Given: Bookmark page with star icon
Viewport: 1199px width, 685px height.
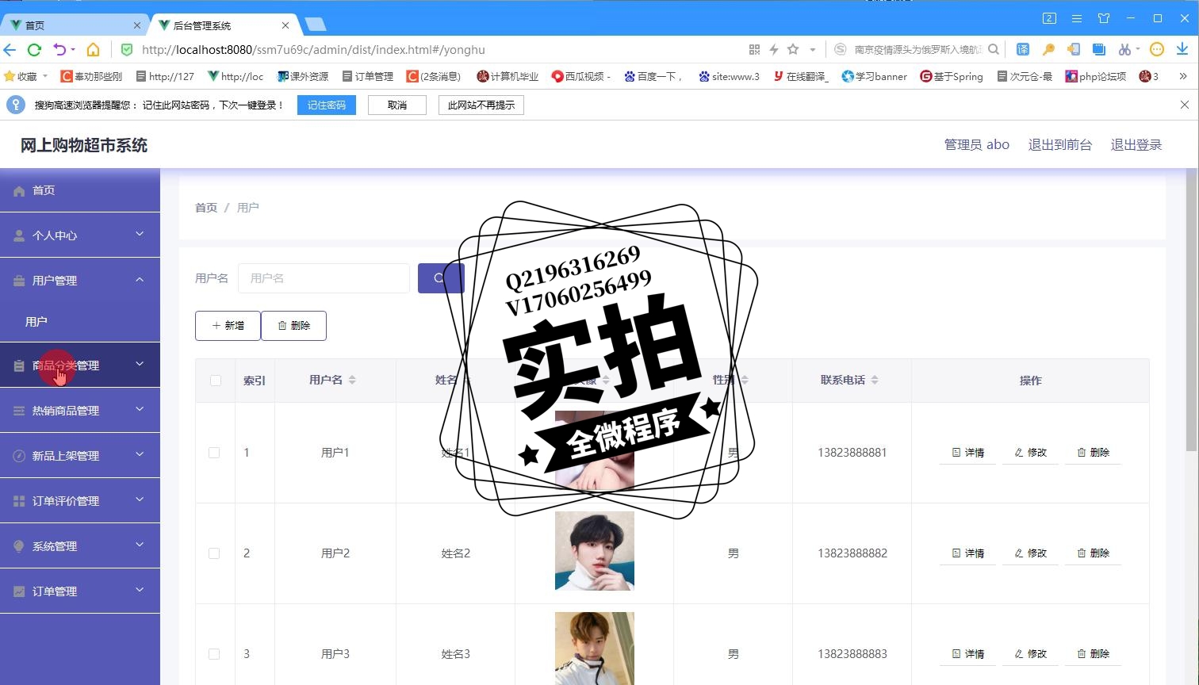Looking at the screenshot, I should point(793,49).
